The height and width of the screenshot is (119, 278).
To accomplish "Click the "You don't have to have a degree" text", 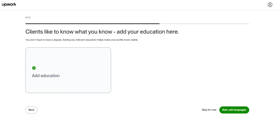I will (82, 40).
